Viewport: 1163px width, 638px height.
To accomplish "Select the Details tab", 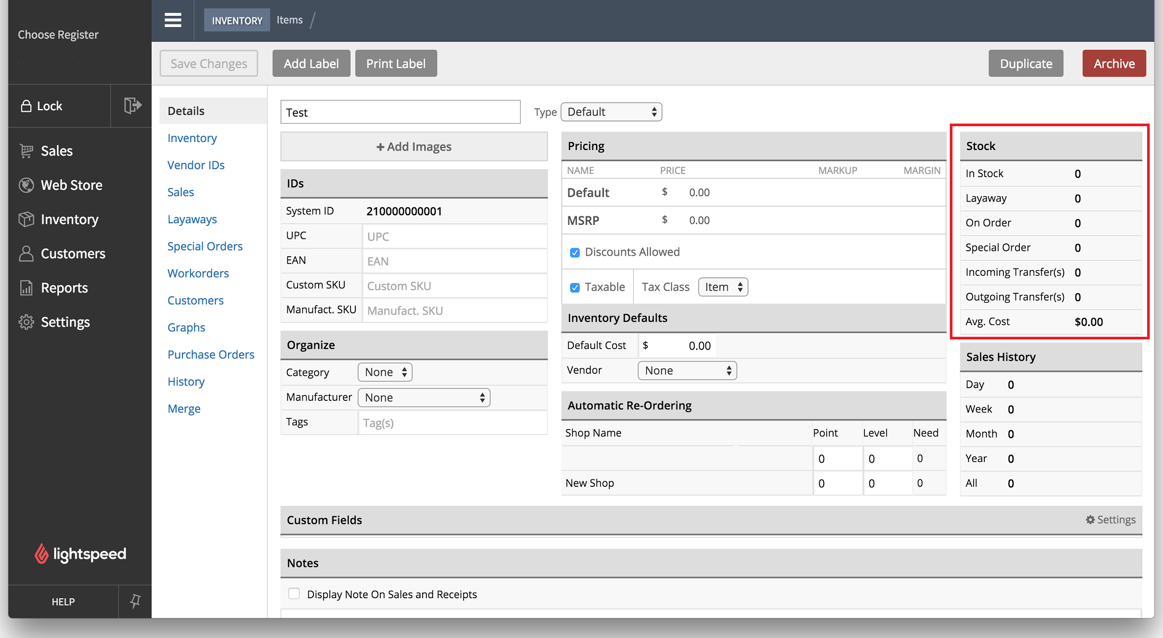I will pyautogui.click(x=213, y=111).
